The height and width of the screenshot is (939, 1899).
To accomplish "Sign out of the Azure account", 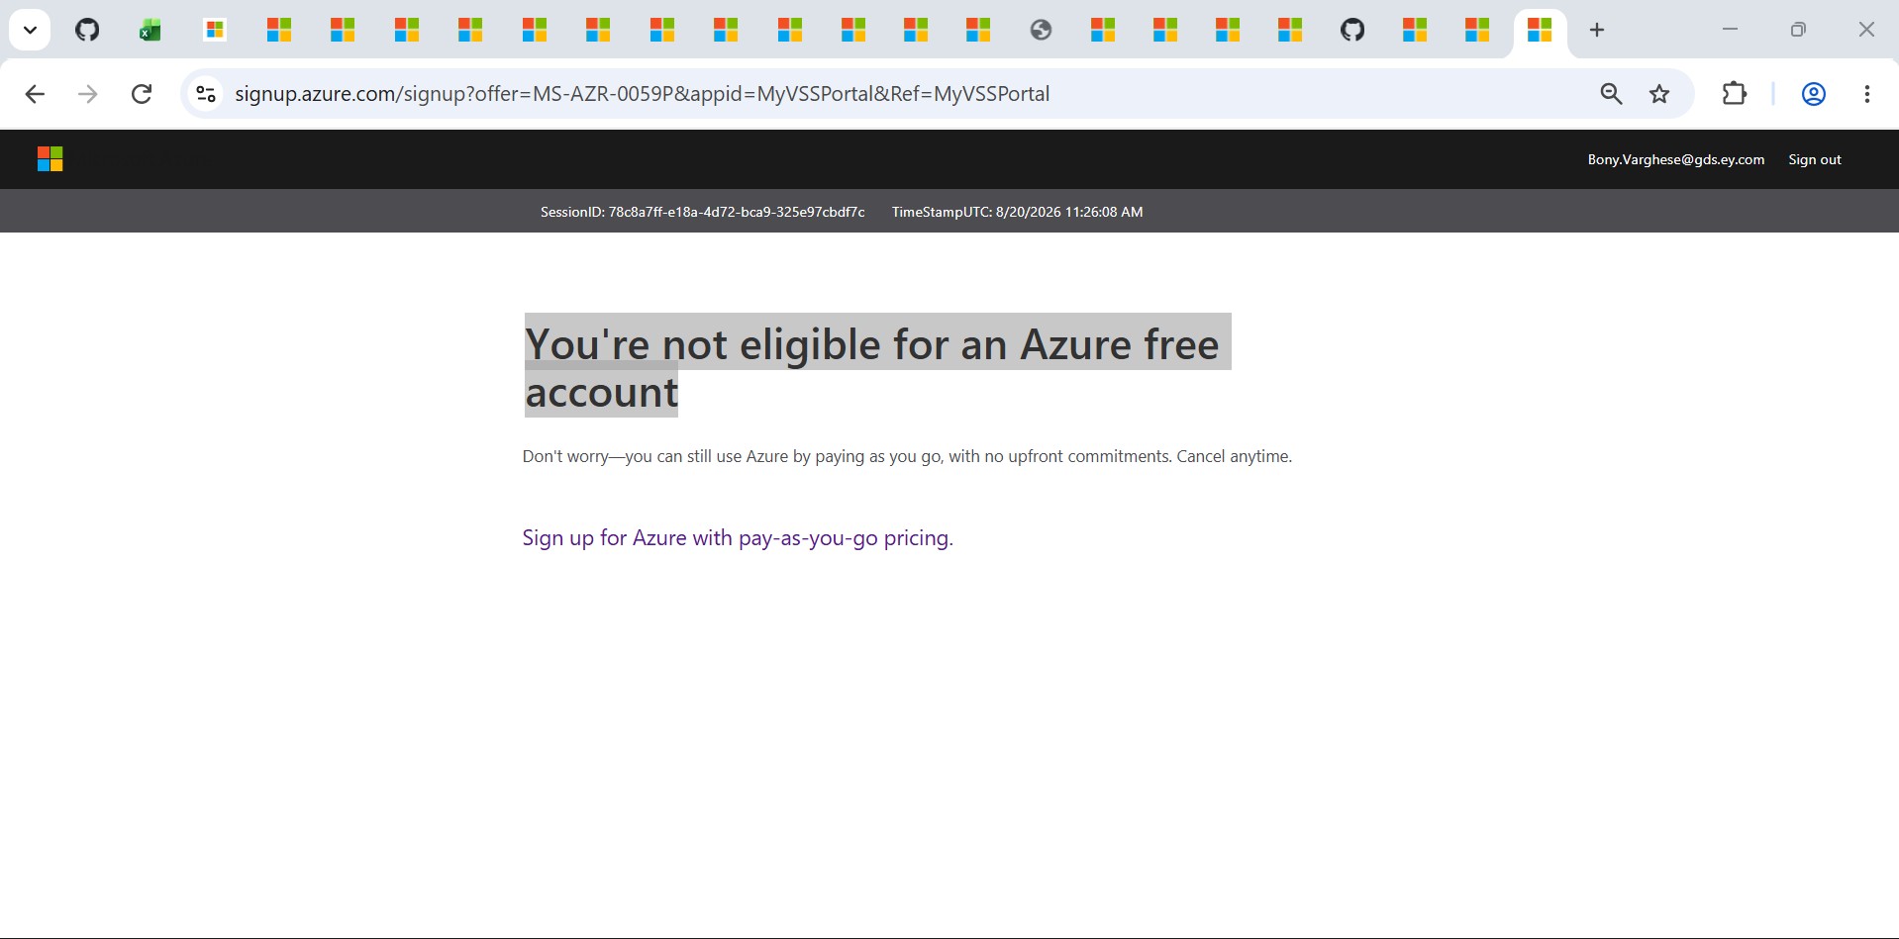I will (1814, 159).
